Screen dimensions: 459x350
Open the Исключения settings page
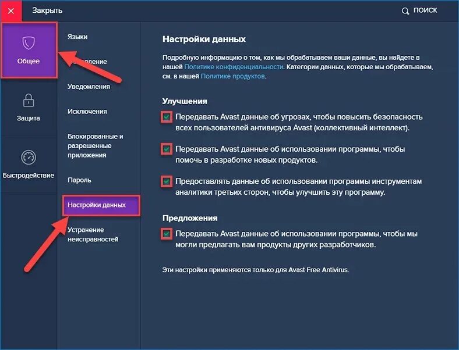tap(87, 111)
